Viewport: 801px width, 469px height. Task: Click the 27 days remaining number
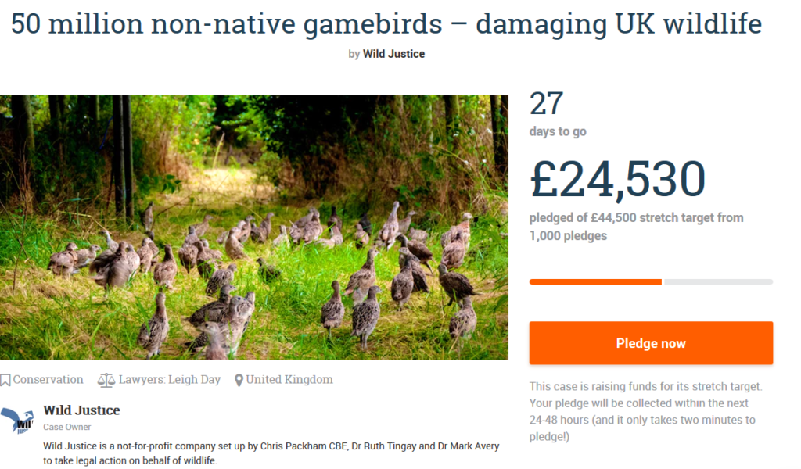coord(546,105)
